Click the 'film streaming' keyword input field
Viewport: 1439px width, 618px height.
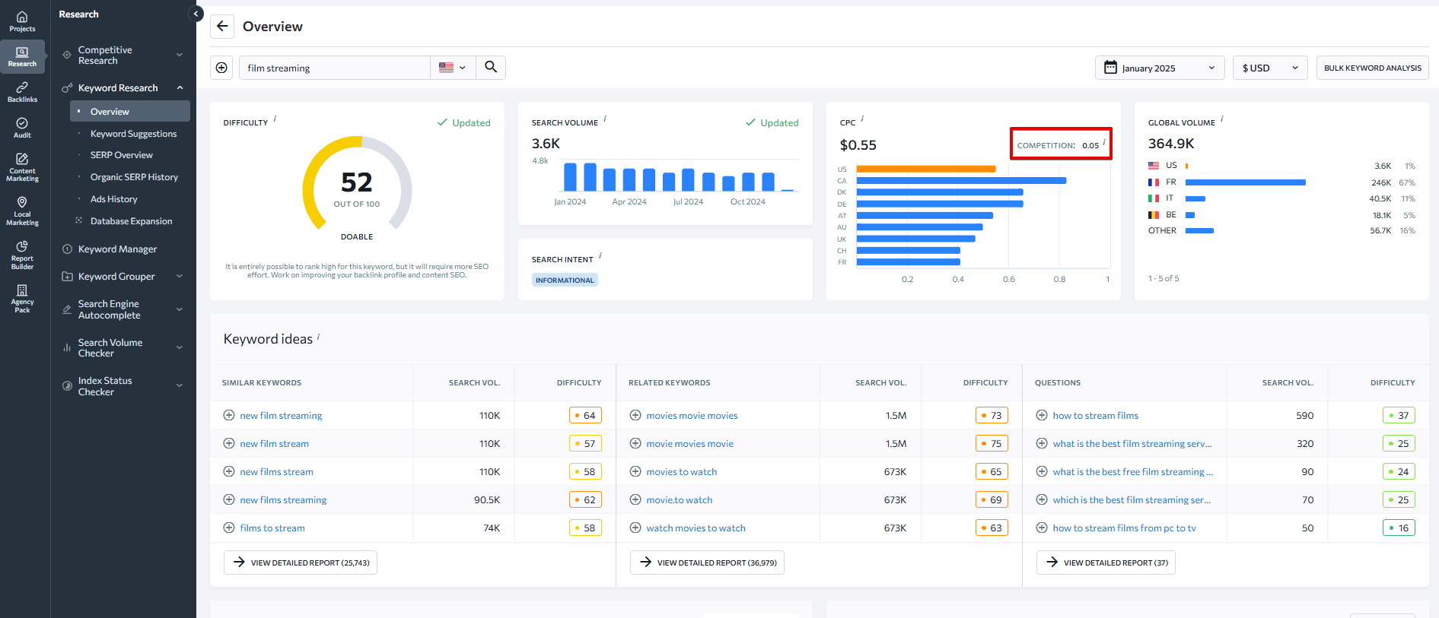[x=335, y=68]
